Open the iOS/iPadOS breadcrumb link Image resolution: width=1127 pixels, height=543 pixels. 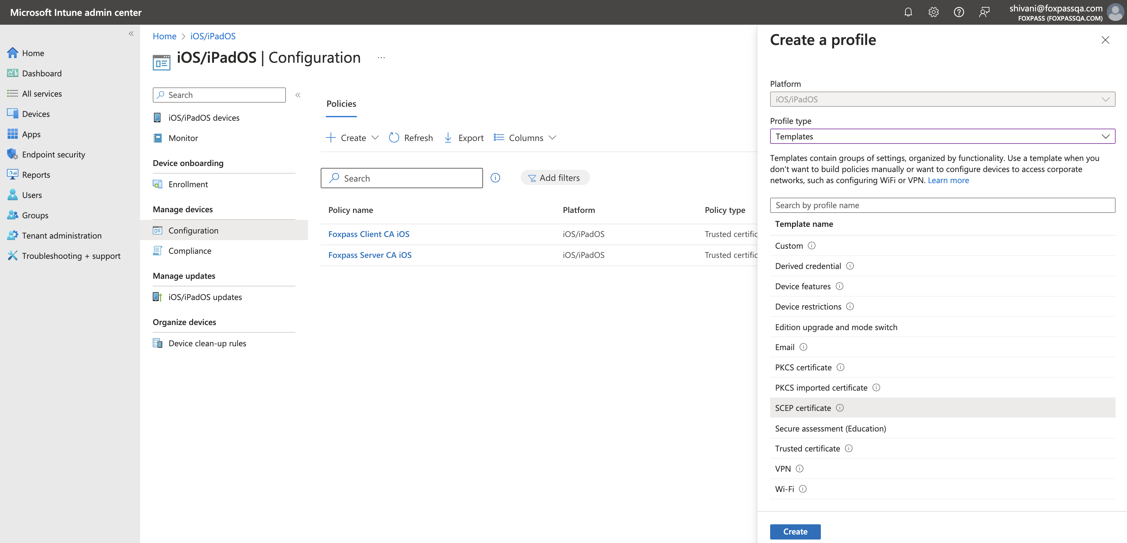[x=213, y=35]
